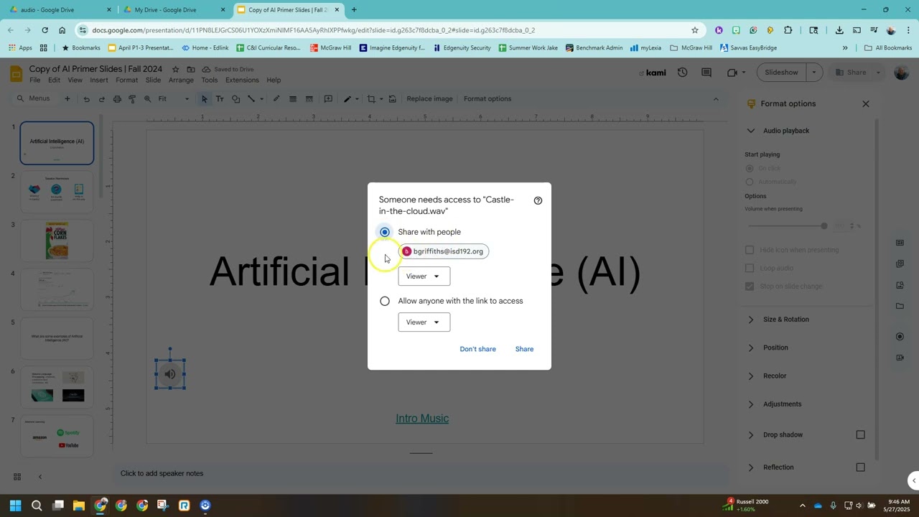Click the Intro Music link

pos(422,419)
